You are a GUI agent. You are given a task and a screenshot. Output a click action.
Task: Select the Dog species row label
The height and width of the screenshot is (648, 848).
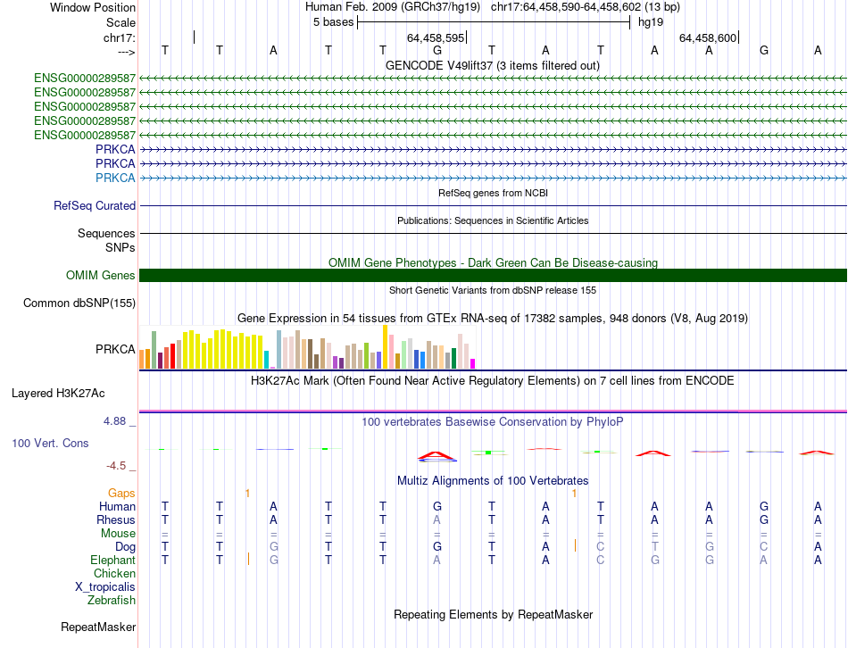pyautogui.click(x=125, y=547)
